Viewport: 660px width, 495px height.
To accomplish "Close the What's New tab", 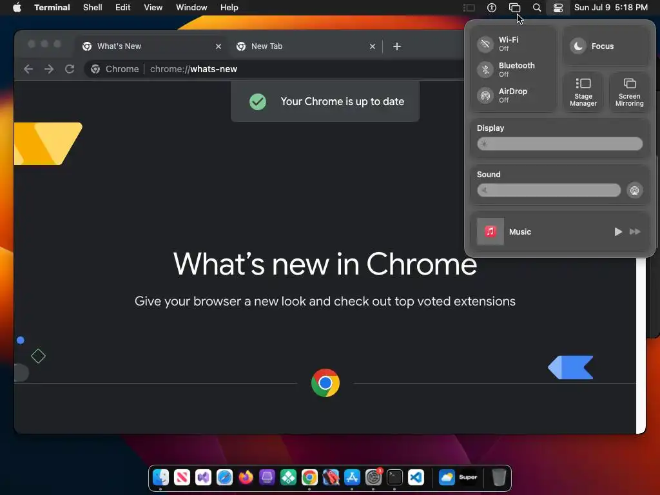I will [218, 46].
